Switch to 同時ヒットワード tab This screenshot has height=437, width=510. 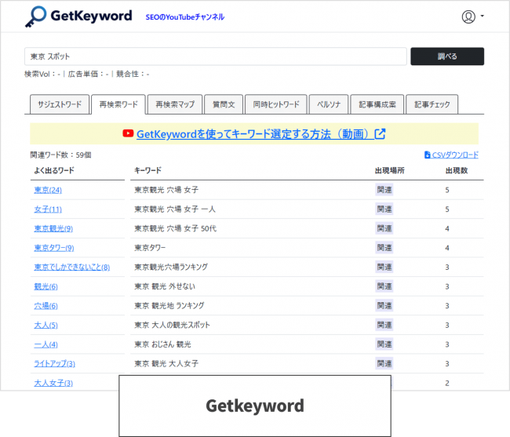pos(275,104)
